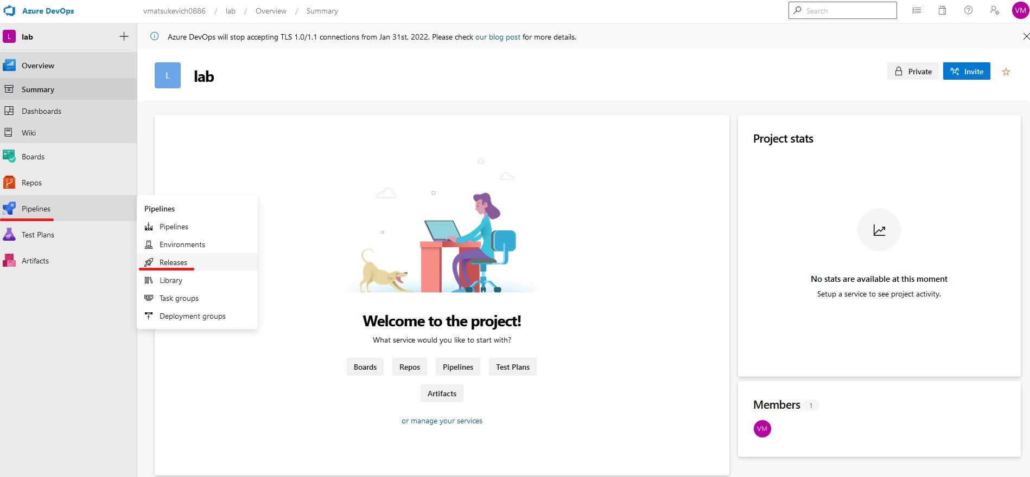Click the Pipelines flyout header text

click(160, 209)
